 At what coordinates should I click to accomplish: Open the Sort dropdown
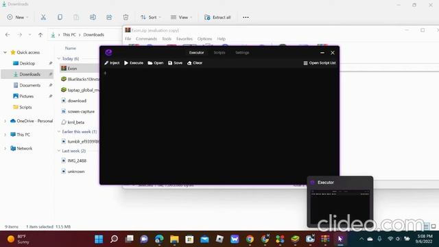pyautogui.click(x=151, y=17)
